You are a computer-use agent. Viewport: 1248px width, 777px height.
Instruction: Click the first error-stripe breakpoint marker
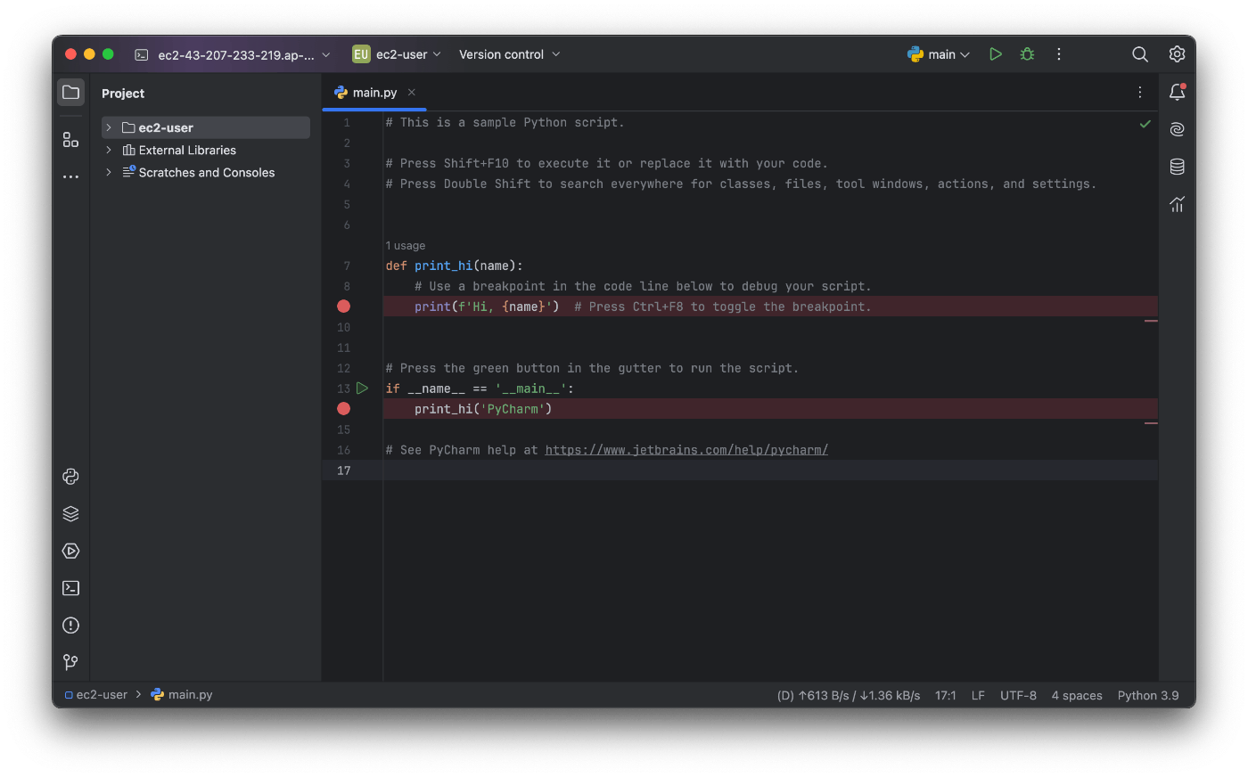tap(1151, 321)
